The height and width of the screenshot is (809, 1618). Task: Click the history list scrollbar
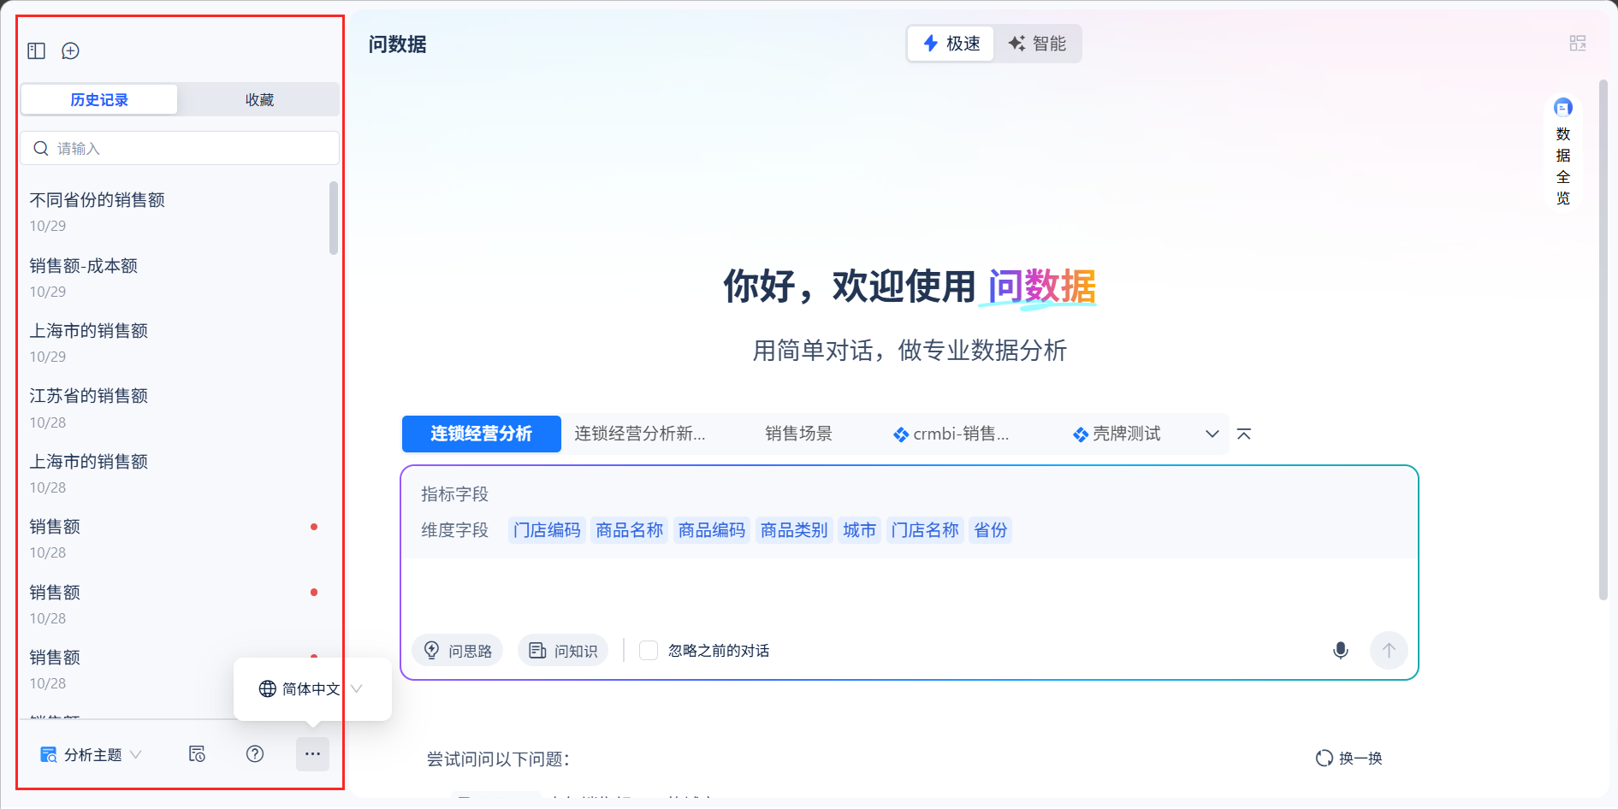(334, 218)
